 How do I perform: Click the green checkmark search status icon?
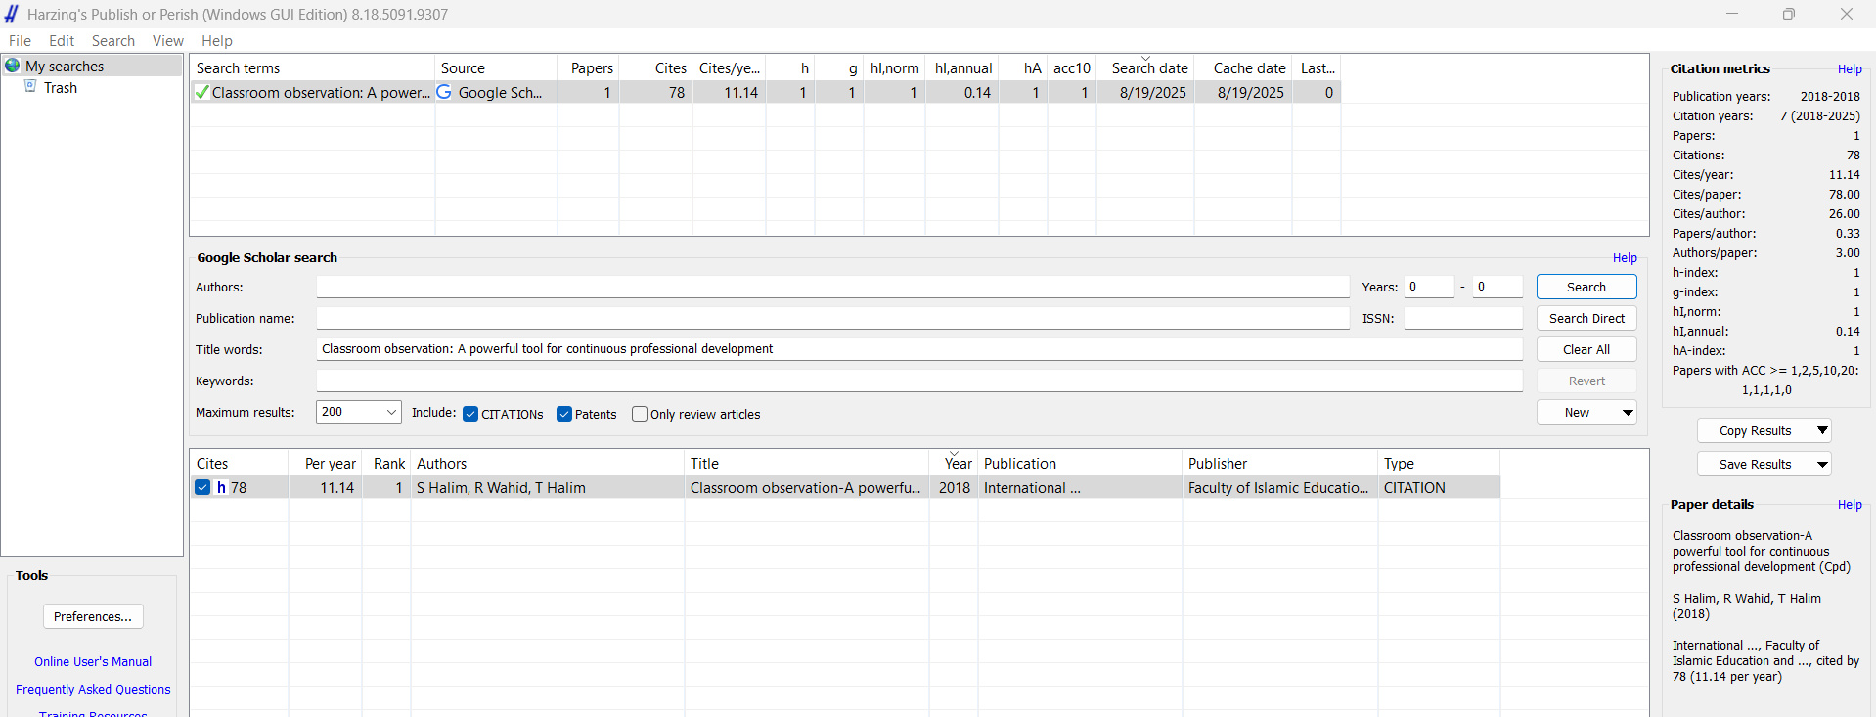pyautogui.click(x=201, y=92)
